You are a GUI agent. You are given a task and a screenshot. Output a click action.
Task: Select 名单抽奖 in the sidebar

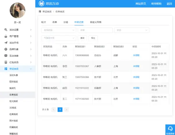coord(14,95)
